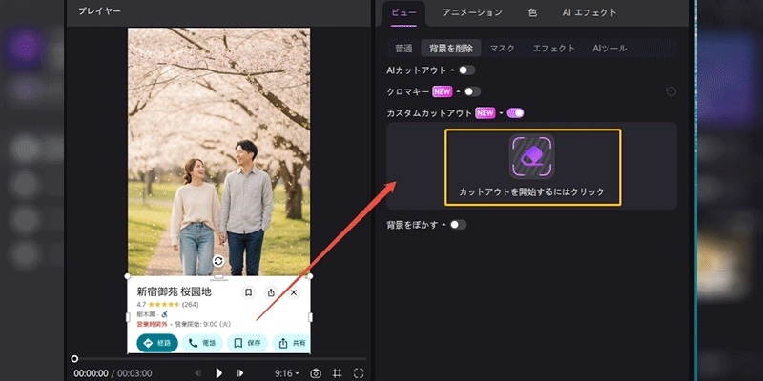The height and width of the screenshot is (381, 763).
Task: Click the プレイヤー panel title
Action: [x=100, y=10]
